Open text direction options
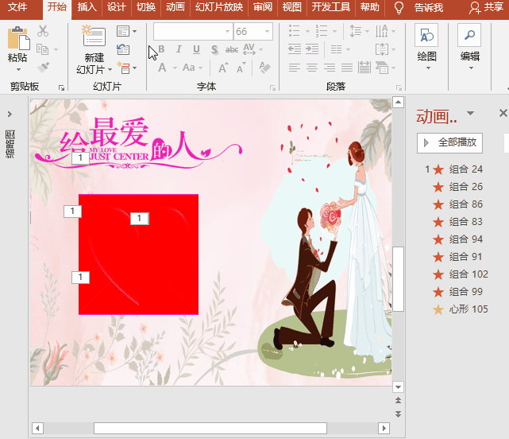This screenshot has width=509, height=439. point(381,31)
